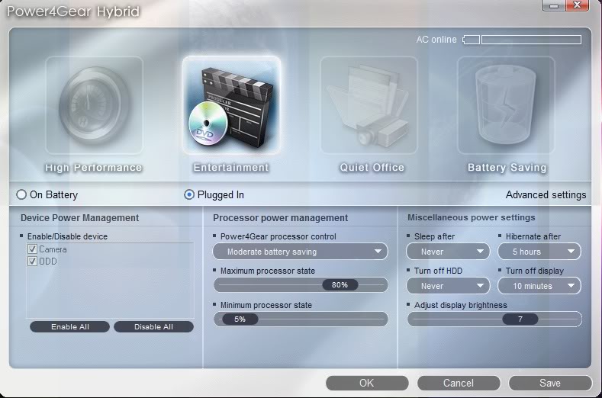Click the Save button
Image resolution: width=602 pixels, height=398 pixels.
(550, 383)
